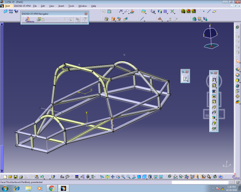Screen dimensions: 241x192
Task: Click the Fit All In icon
Action: pos(108,177)
